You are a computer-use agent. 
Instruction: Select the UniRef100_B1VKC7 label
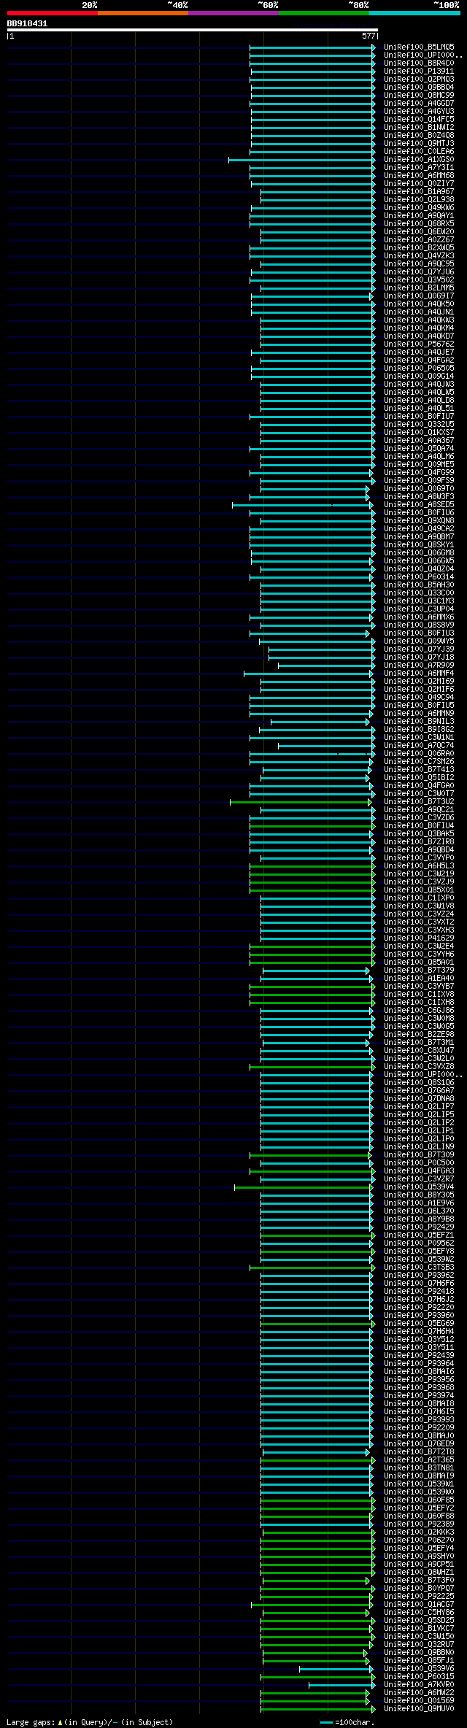click(419, 1628)
